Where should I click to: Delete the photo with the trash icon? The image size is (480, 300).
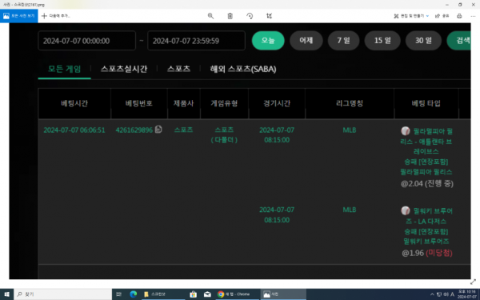(x=230, y=16)
